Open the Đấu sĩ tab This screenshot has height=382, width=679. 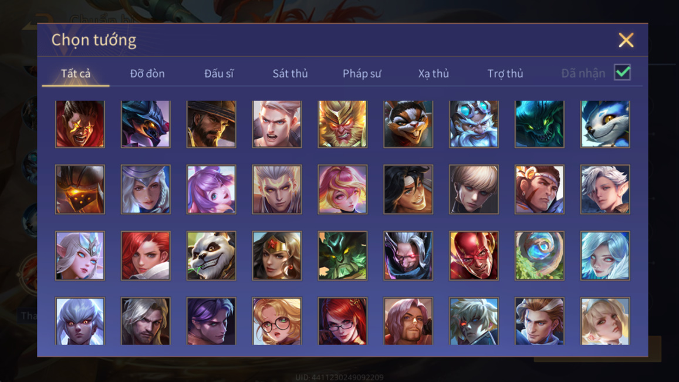[x=219, y=73]
